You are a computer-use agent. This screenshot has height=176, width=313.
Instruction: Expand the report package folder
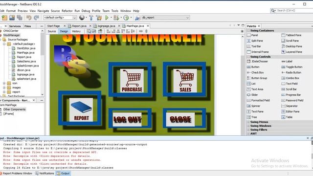coord(4,92)
